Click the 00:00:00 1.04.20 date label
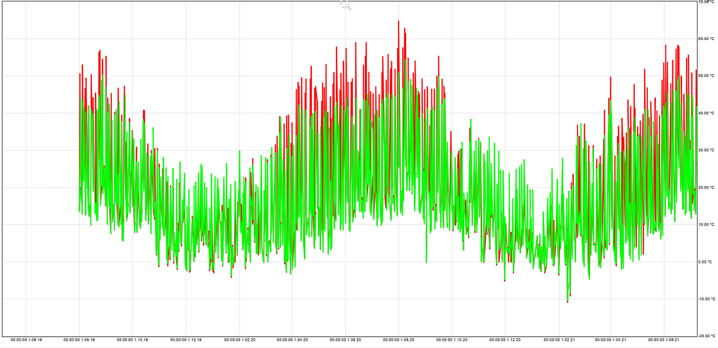The width and height of the screenshot is (718, 348). (292, 340)
